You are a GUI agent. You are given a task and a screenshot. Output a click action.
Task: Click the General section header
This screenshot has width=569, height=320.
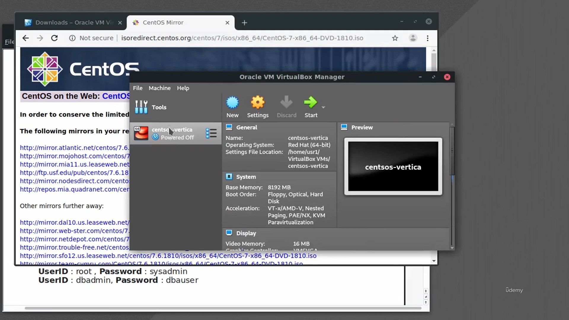[247, 127]
